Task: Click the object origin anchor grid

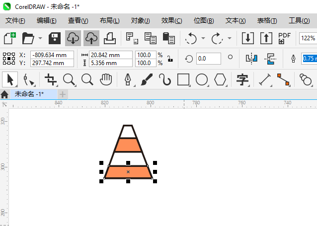Action: click(9, 59)
